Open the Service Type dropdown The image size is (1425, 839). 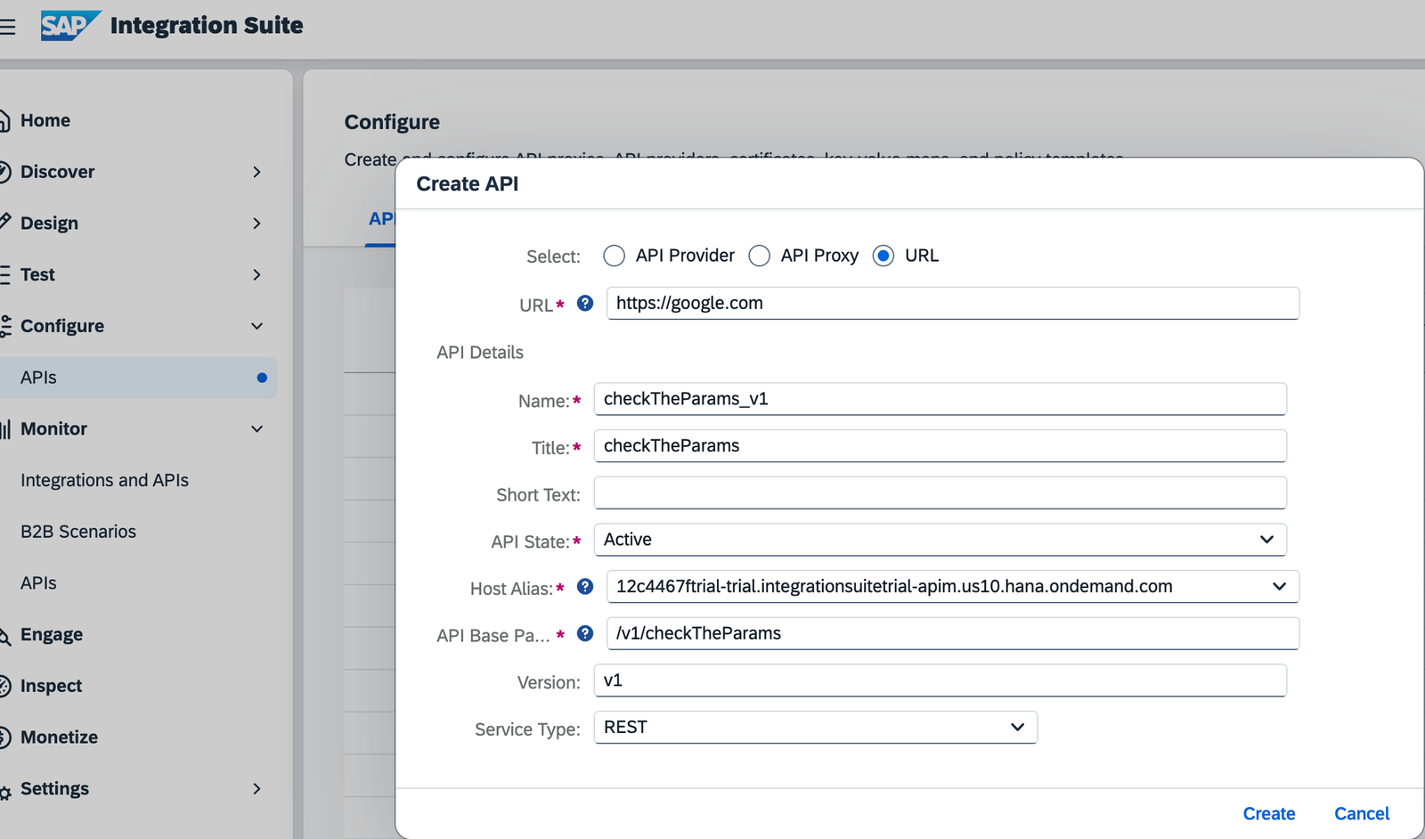[1016, 728]
